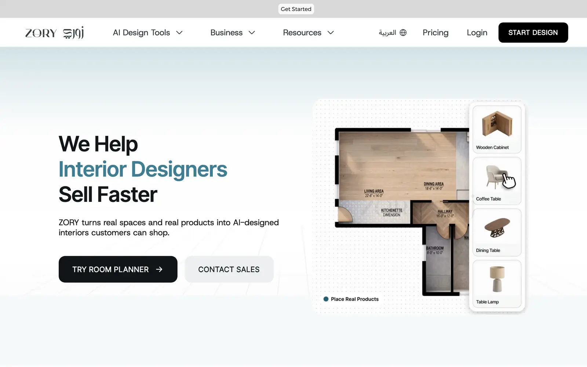Viewport: 587px width, 367px height.
Task: Open the Resources menu
Action: (x=309, y=33)
